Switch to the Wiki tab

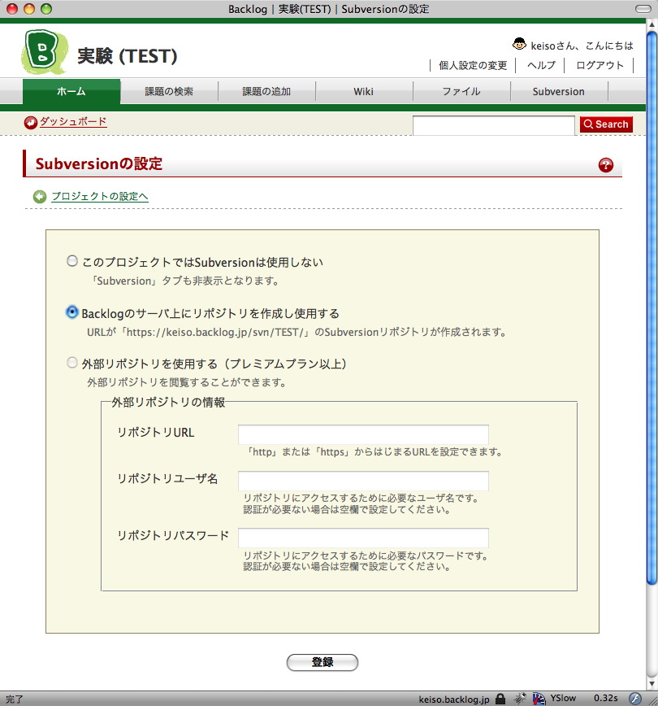click(x=364, y=92)
